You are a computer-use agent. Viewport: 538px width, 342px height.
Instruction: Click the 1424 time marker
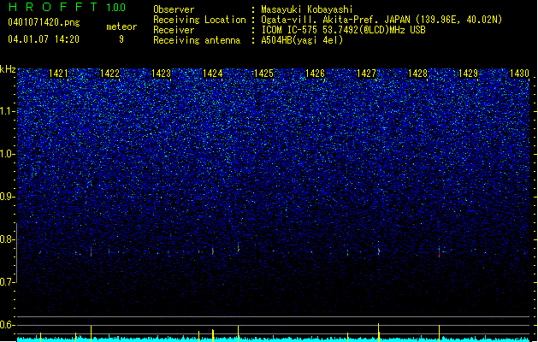(x=212, y=74)
